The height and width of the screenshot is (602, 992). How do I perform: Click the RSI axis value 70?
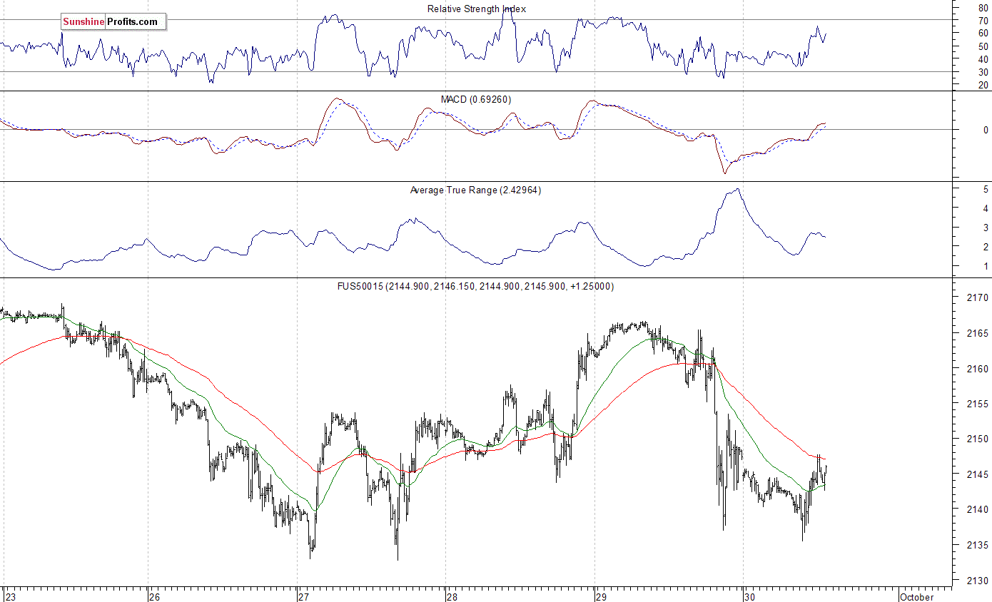[983, 21]
